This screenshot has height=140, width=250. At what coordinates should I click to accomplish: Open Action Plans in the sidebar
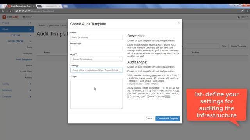pos(26,72)
